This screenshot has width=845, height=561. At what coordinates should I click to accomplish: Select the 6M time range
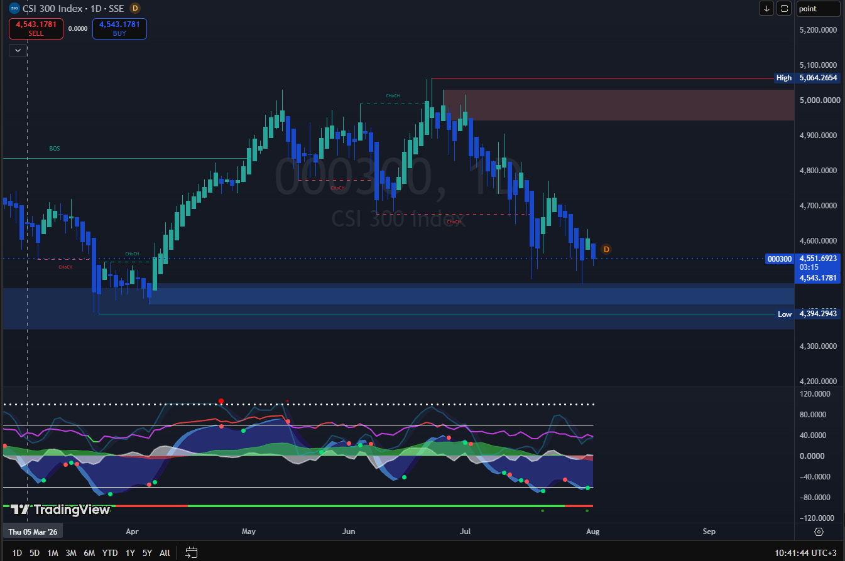[89, 553]
